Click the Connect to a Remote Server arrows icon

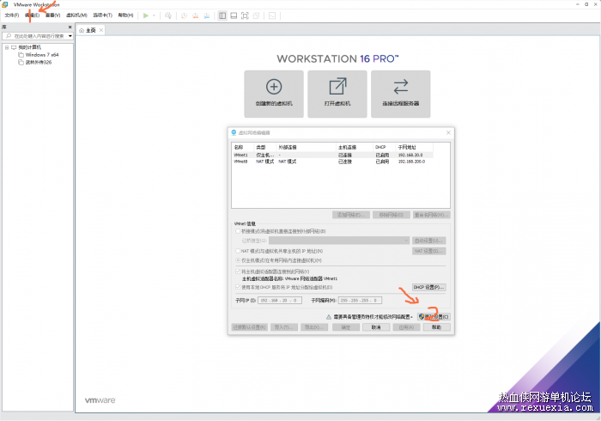[401, 87]
